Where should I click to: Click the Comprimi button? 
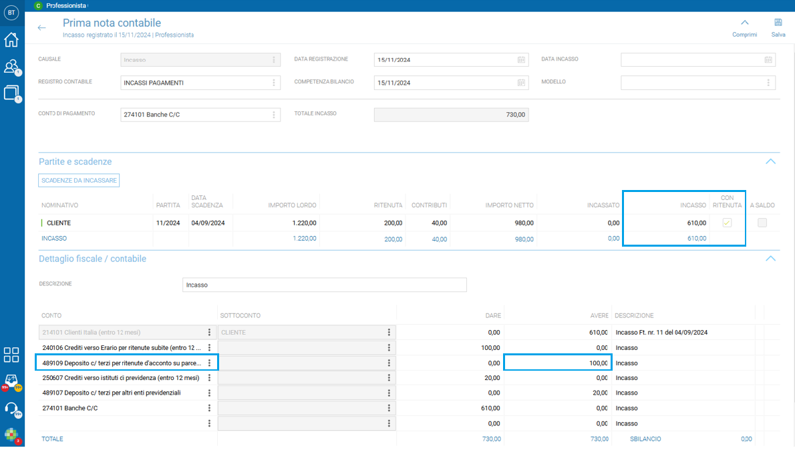(744, 29)
